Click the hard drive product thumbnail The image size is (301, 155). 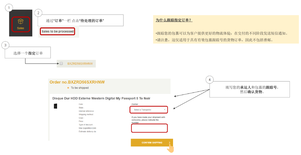[55, 106]
